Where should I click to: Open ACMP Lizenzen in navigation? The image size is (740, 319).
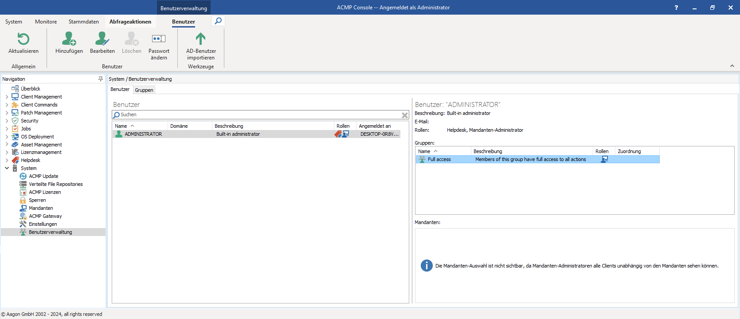tap(45, 192)
